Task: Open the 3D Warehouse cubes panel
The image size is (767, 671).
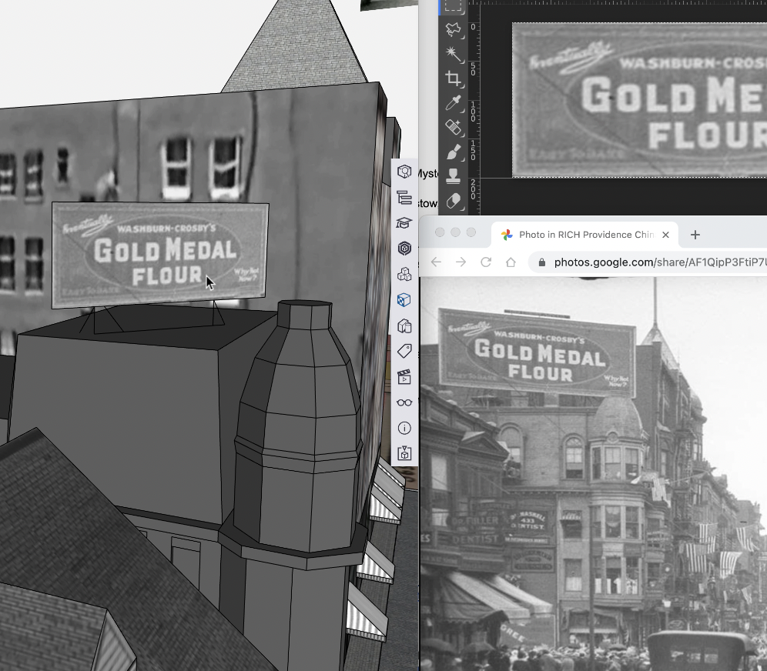Action: (x=404, y=274)
